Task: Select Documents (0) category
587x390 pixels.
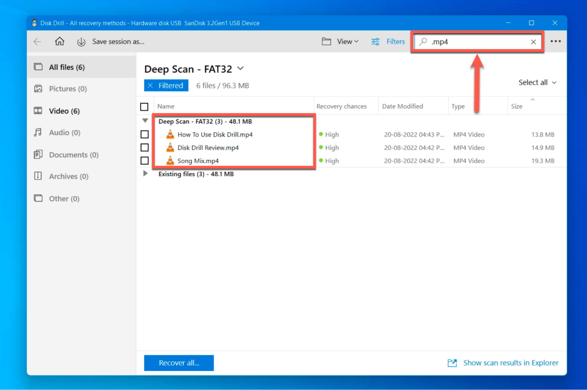Action: coord(81,155)
